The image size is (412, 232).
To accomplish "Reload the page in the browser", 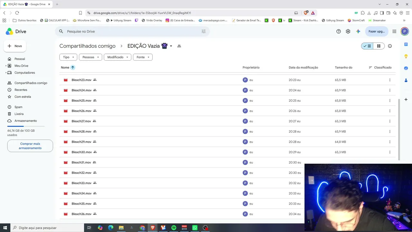I will click(17, 13).
